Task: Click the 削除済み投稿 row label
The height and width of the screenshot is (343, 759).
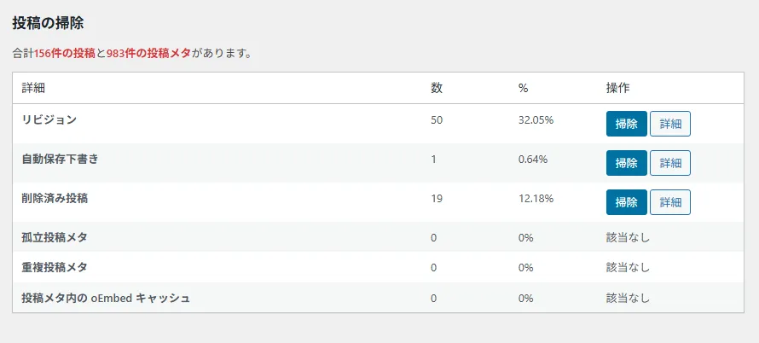Action: (x=55, y=198)
